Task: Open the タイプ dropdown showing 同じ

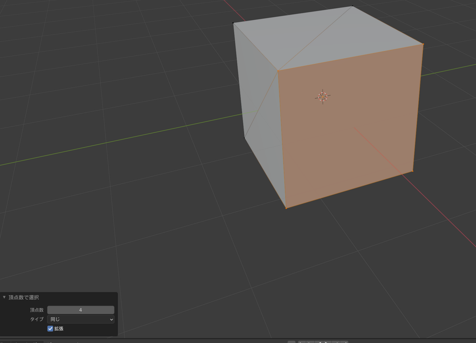Action: tap(81, 319)
